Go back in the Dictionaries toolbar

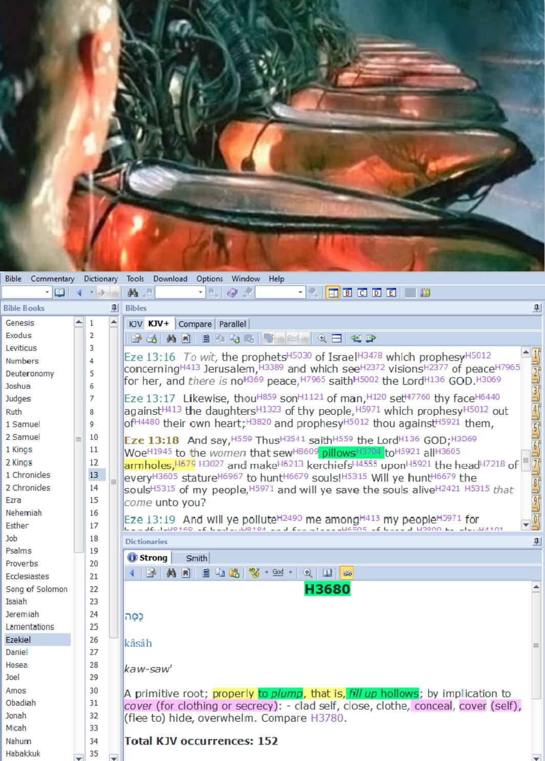(132, 573)
